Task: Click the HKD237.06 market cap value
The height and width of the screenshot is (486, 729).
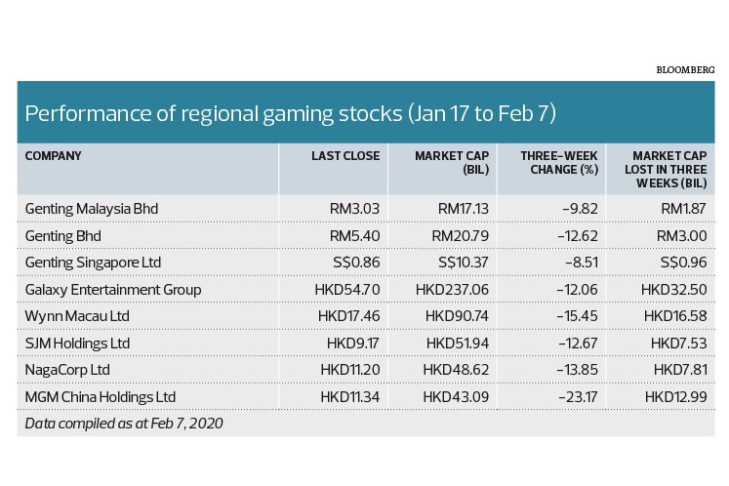Action: (452, 290)
